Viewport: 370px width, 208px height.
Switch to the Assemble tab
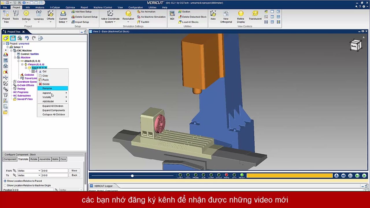pyautogui.click(x=45, y=159)
